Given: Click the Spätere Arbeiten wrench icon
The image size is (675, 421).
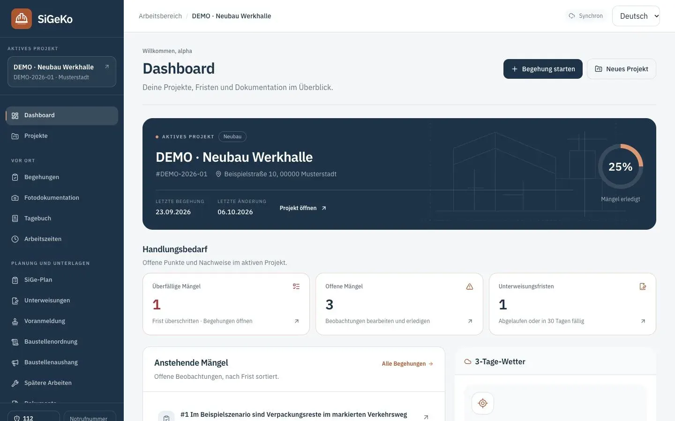Looking at the screenshot, I should [x=15, y=383].
